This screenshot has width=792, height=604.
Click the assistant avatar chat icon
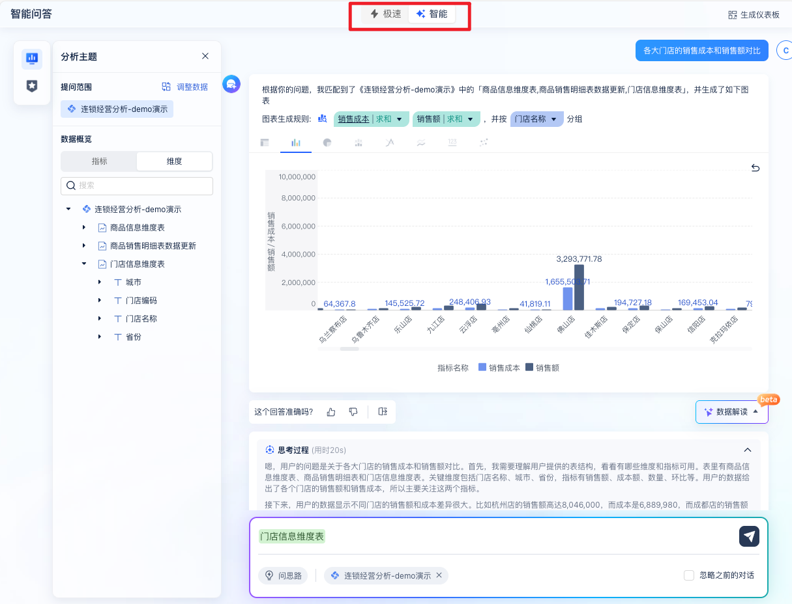click(231, 84)
